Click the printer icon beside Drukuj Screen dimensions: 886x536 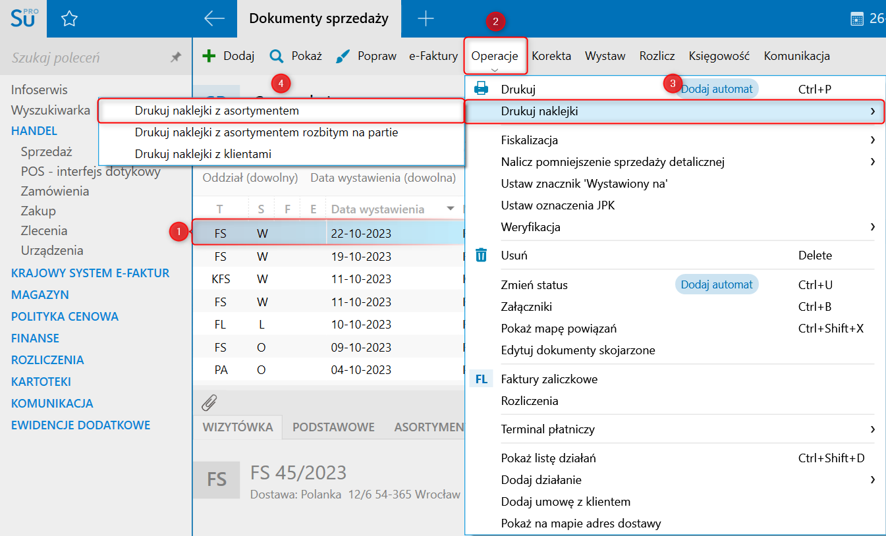point(482,88)
